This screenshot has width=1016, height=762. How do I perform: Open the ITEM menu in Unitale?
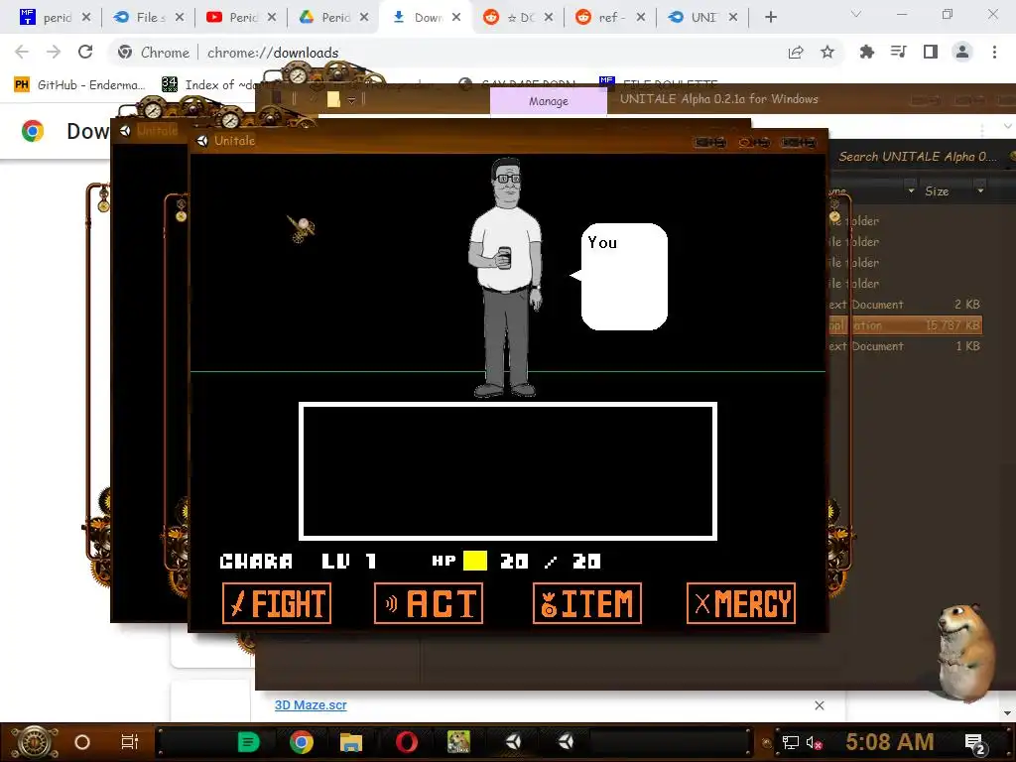(x=587, y=603)
